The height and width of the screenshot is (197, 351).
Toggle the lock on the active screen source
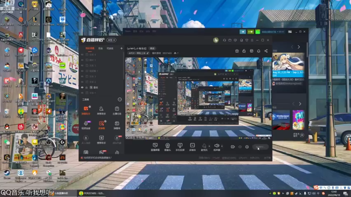86,87
